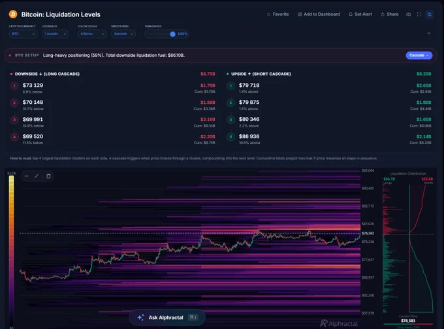The height and width of the screenshot is (329, 444).
Task: Click the $93,094 price axis label
Action: [x=368, y=170]
